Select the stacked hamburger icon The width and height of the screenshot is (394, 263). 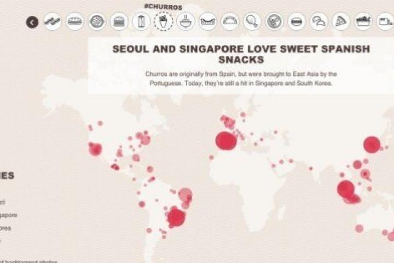[x=119, y=22]
